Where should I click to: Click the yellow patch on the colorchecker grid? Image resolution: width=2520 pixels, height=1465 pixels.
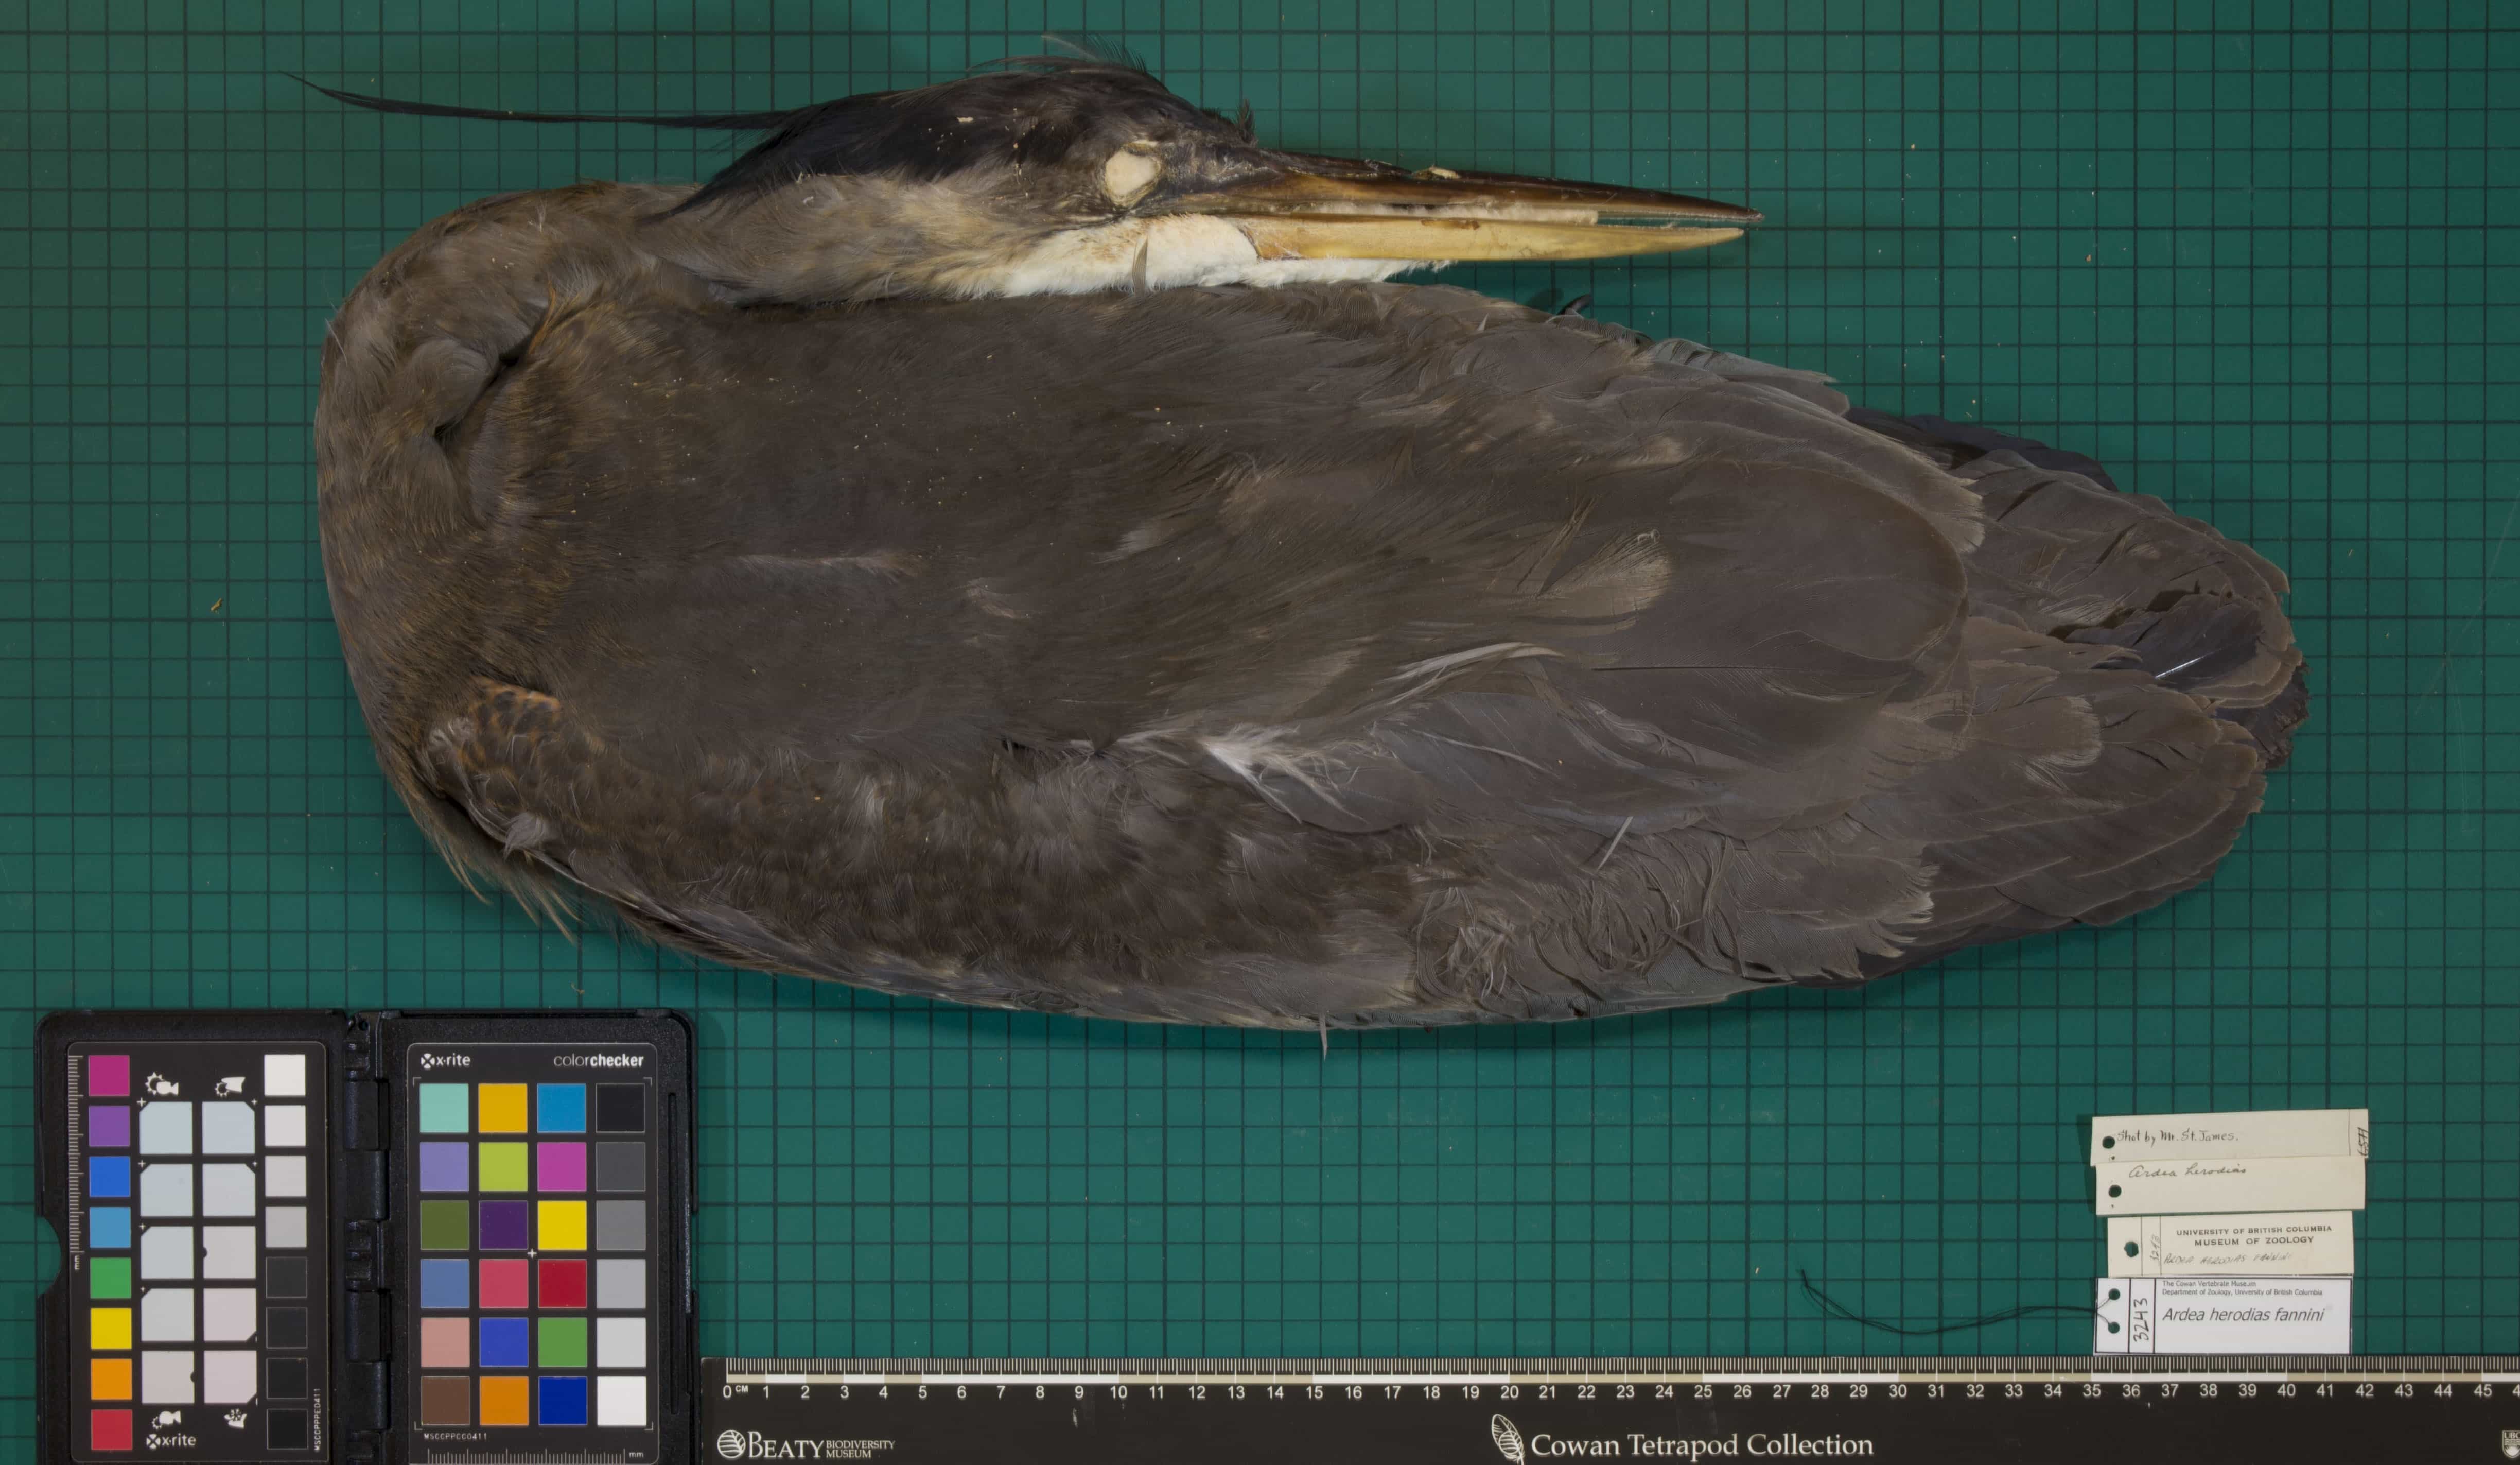(562, 1225)
